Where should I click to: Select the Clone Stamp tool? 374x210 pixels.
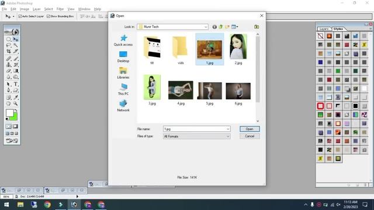[x=9, y=65]
